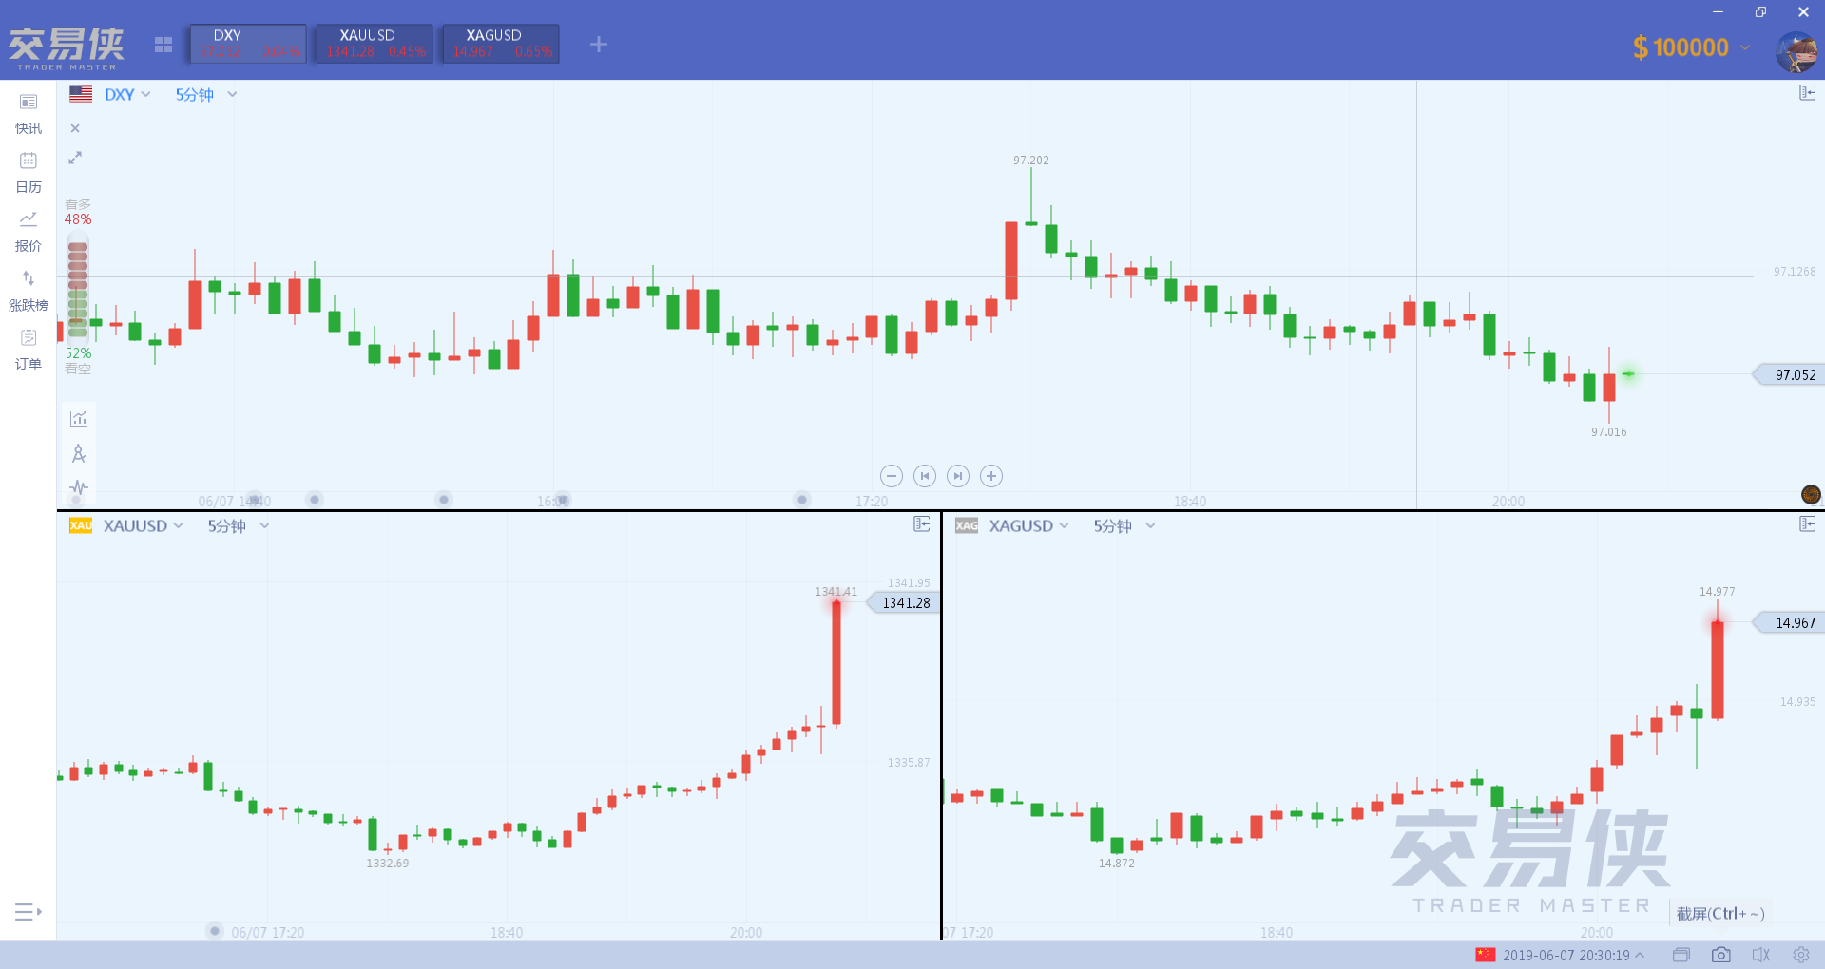Click the event marker on XAUUSD timeline
This screenshot has width=1825, height=969.
coord(215,931)
